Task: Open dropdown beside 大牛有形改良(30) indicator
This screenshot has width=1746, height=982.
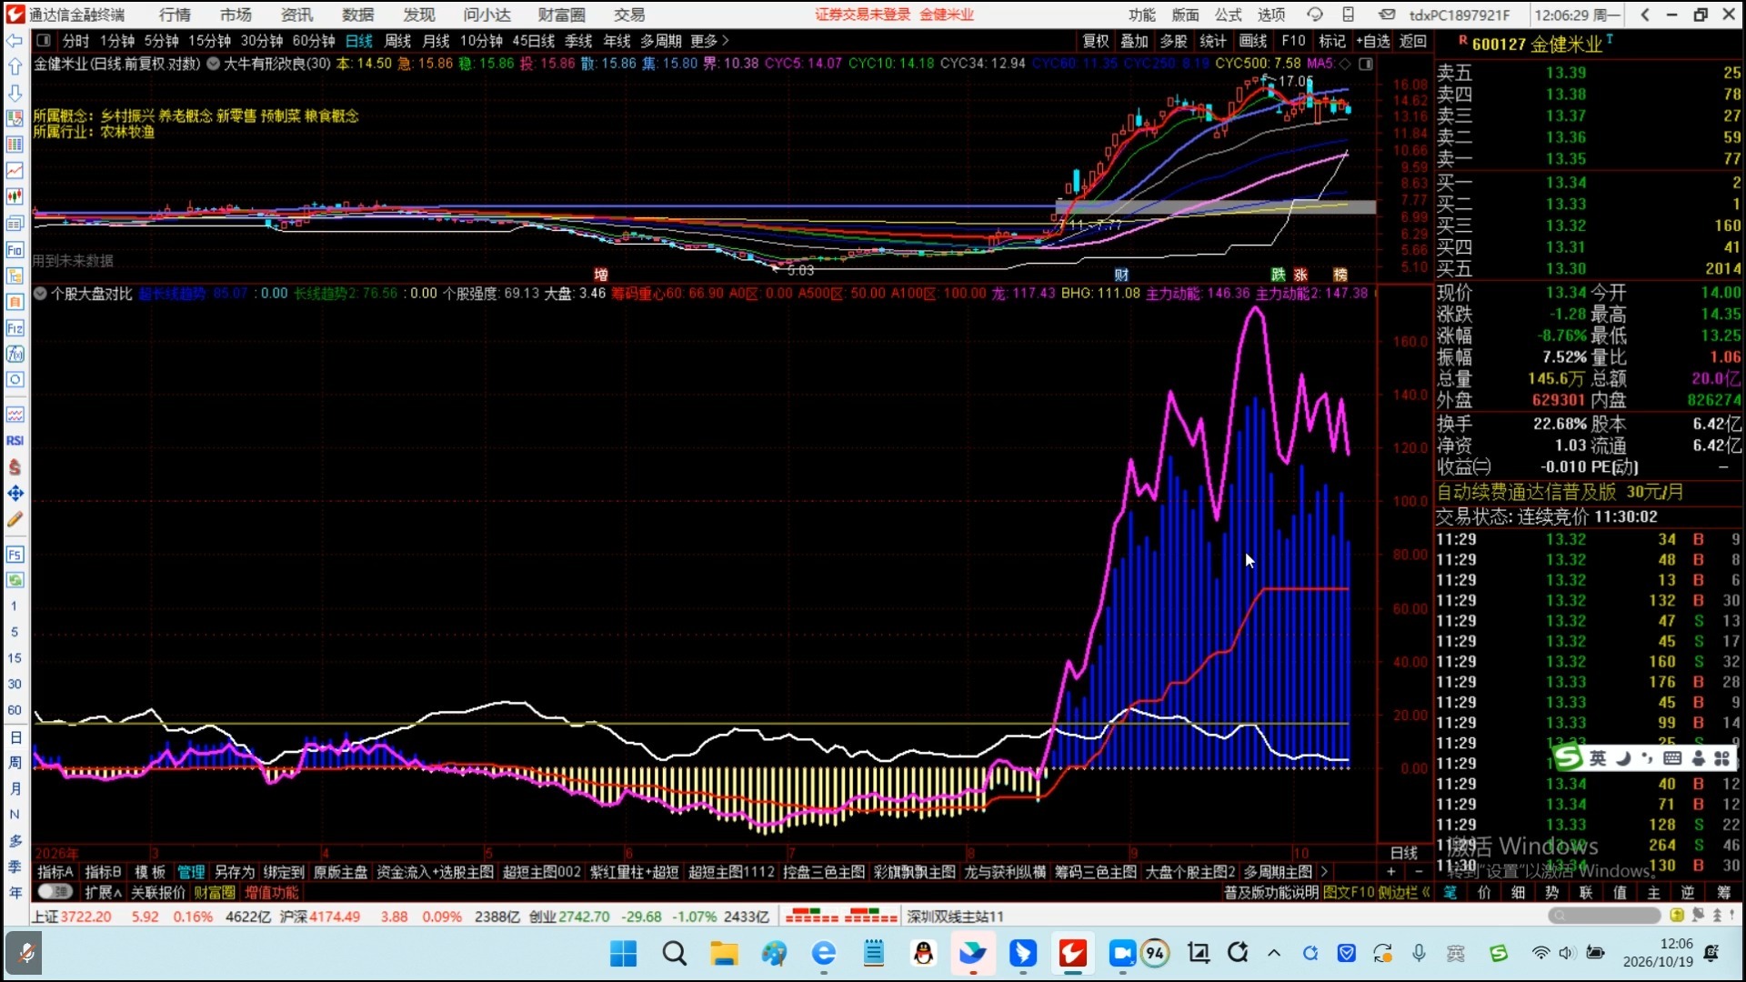Action: coord(213,64)
